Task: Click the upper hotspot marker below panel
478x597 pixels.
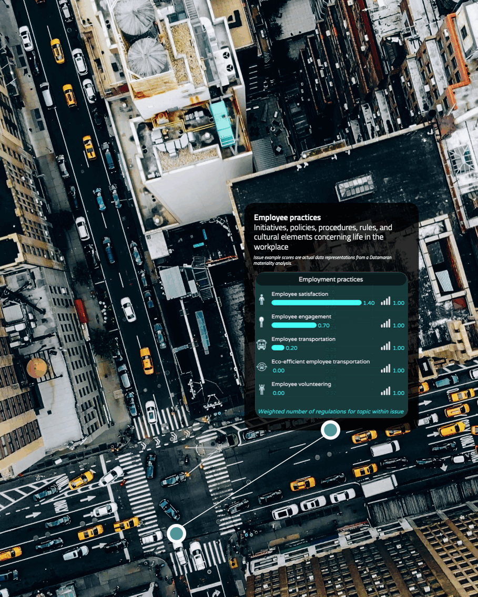Action: (330, 430)
